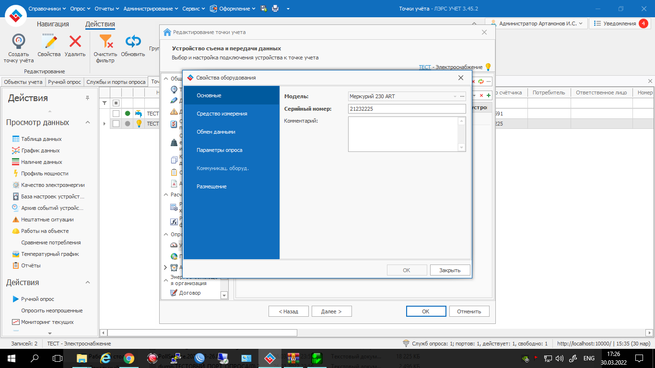The width and height of the screenshot is (655, 368).
Task: Open the Уведомления notifications button
Action: pos(619,23)
